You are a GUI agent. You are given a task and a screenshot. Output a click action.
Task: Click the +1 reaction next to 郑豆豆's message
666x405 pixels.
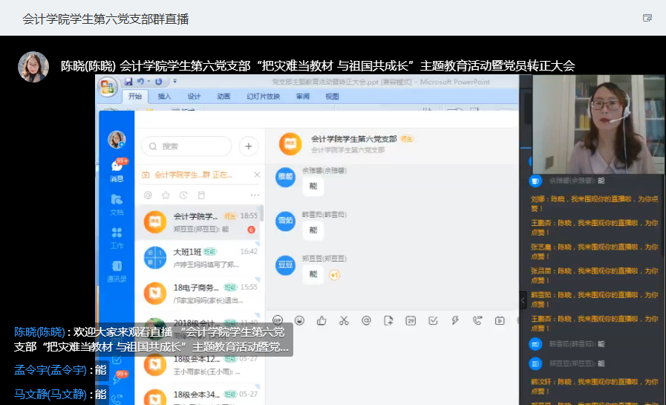coord(334,275)
